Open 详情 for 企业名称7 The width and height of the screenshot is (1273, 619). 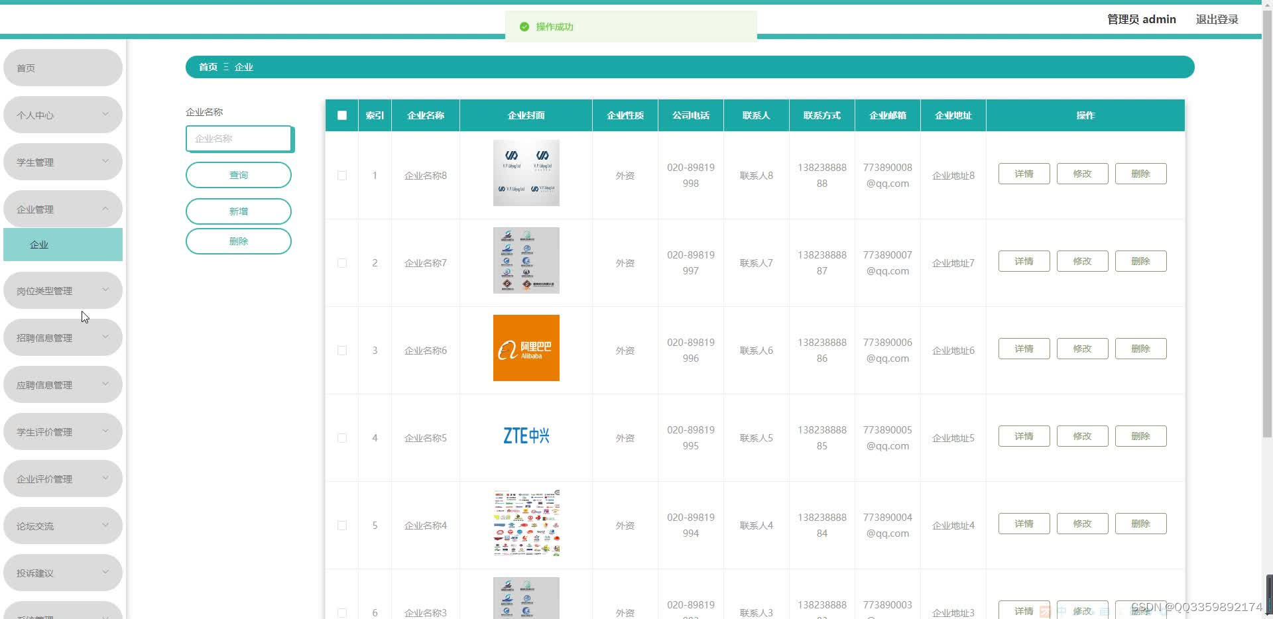[1024, 261]
